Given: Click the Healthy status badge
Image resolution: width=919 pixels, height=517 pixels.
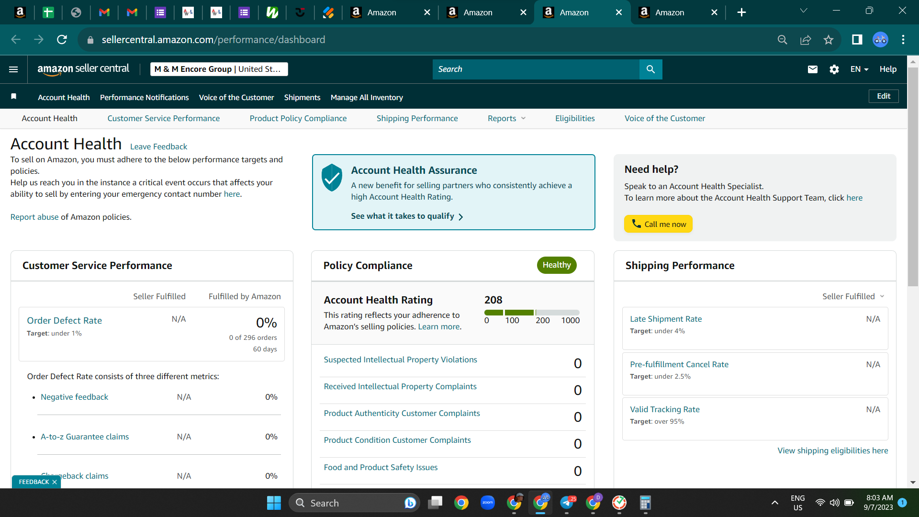Looking at the screenshot, I should 557,265.
